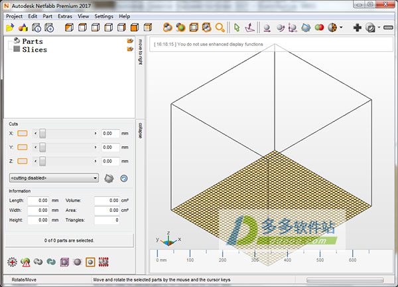Zoom to the platform box icon
This screenshot has height=287, width=398.
[194, 27]
